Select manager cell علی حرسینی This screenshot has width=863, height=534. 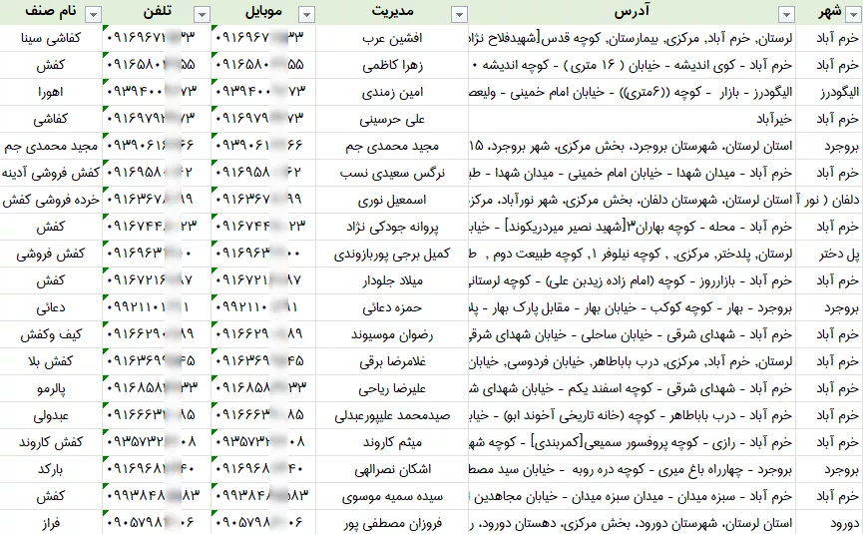coord(392,119)
